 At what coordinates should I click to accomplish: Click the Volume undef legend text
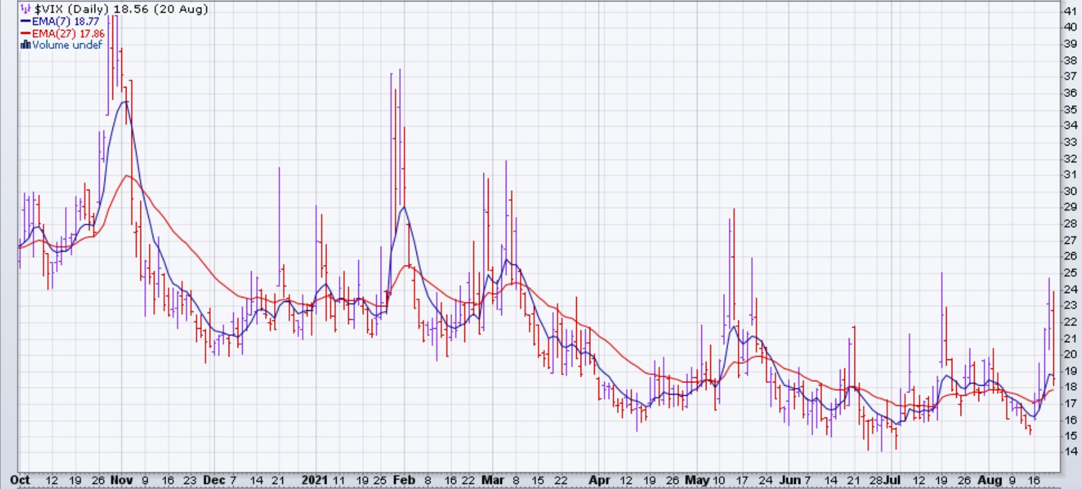click(66, 45)
